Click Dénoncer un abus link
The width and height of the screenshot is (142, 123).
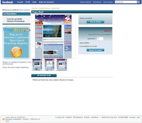(x=23, y=120)
